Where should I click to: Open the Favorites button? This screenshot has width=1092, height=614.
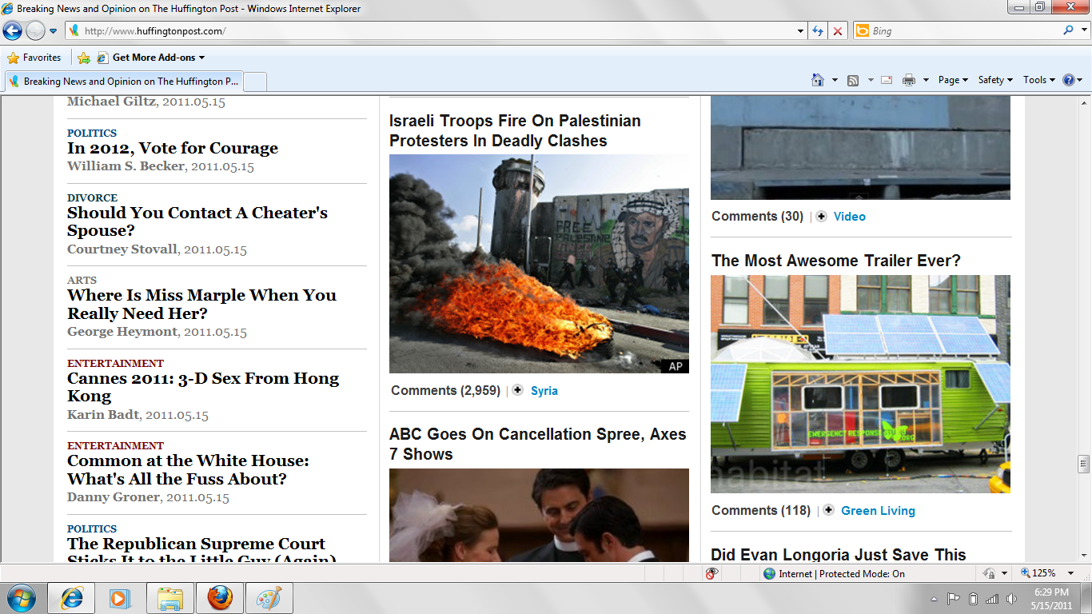pos(34,58)
